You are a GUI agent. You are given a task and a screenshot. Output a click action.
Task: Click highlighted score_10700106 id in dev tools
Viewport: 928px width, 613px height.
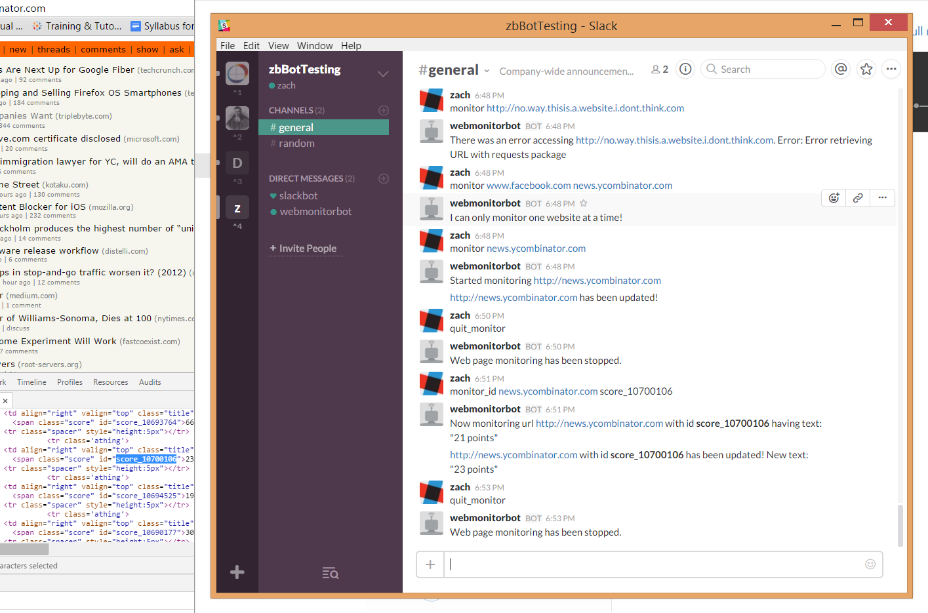pos(146,459)
